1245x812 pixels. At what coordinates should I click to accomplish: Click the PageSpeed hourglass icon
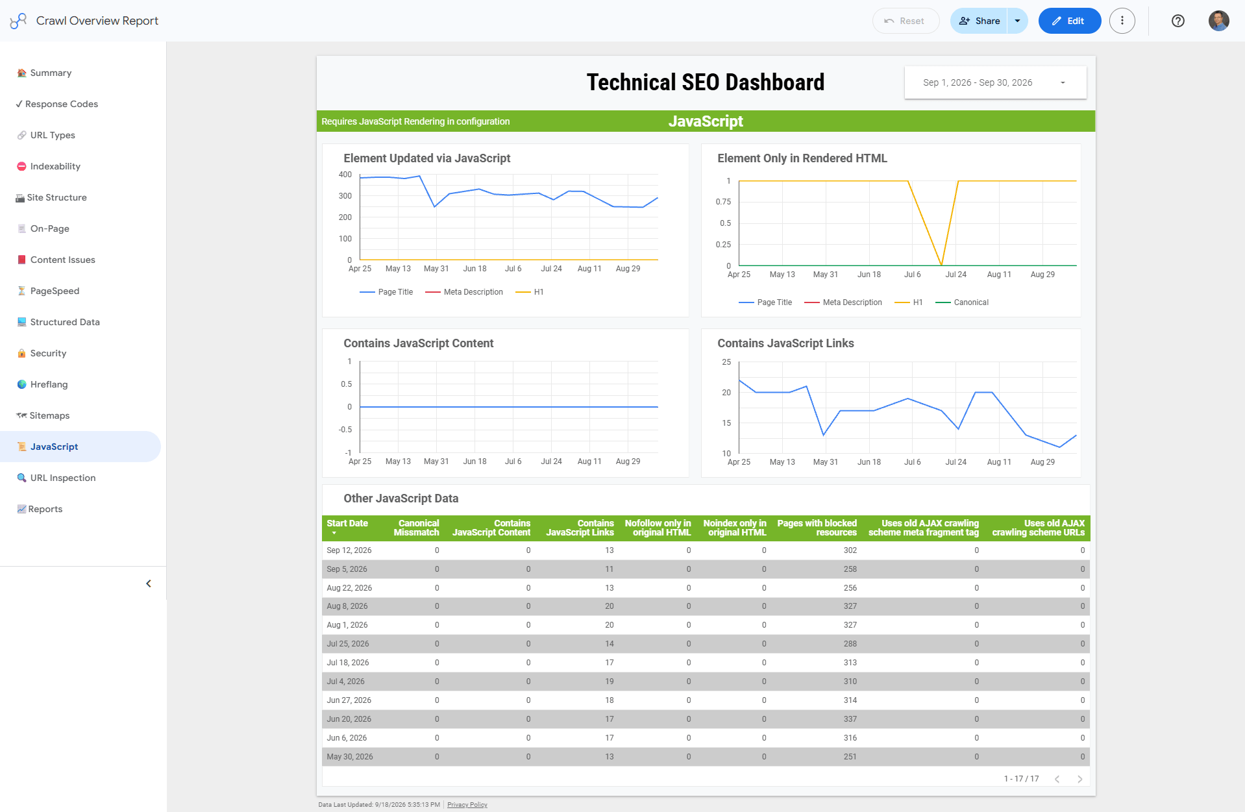pos(21,291)
